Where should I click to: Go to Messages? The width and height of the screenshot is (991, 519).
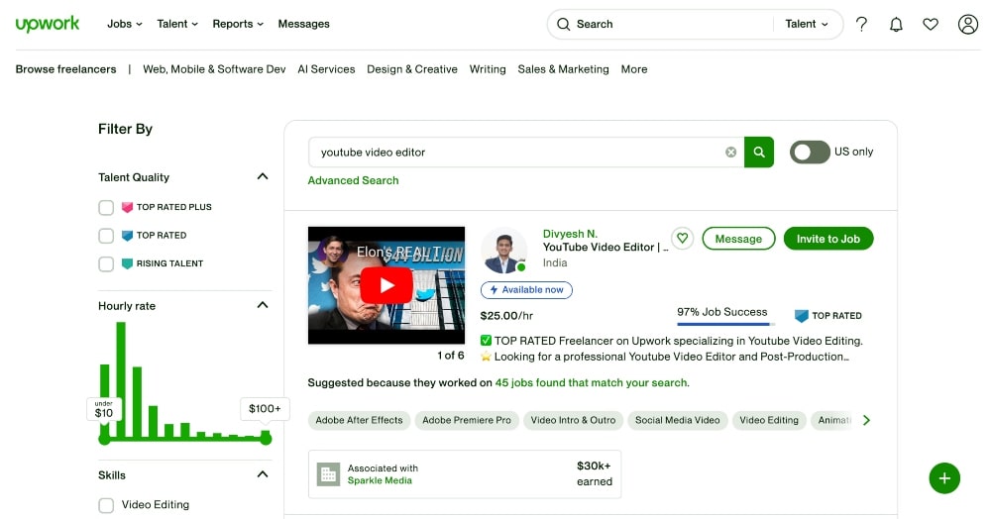(303, 24)
